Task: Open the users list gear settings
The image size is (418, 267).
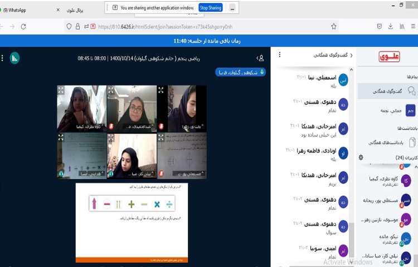Action: 361,157
